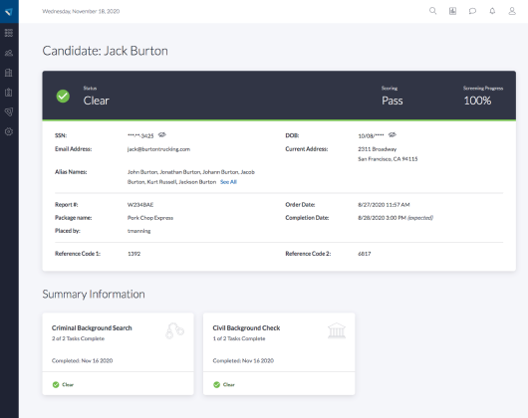This screenshot has width=528, height=418.
Task: Click the jack@burtontrucking.com email address
Action: point(158,149)
